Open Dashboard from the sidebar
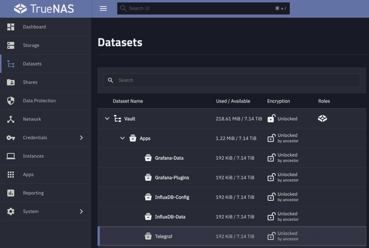This screenshot has height=248, width=369. (46, 27)
